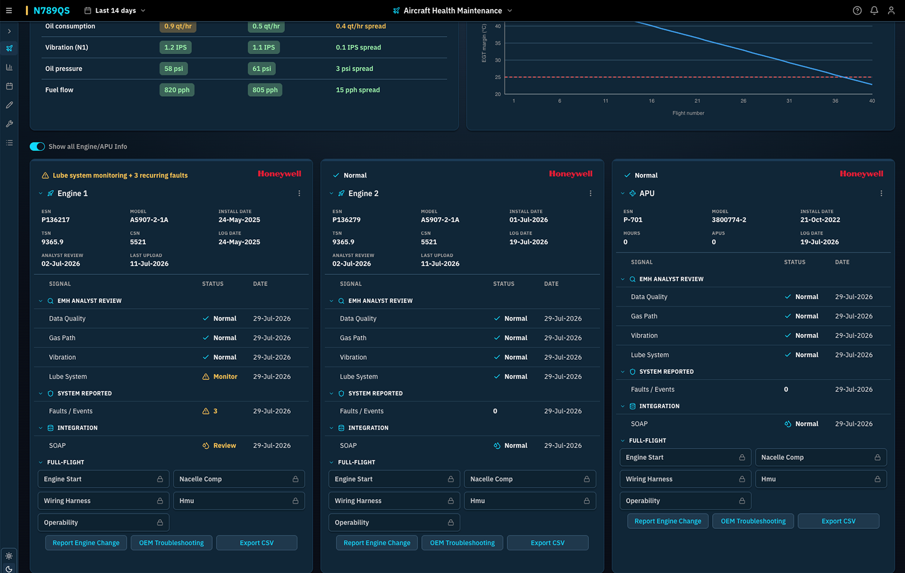Click Report Engine Change for Engine 2

pos(377,543)
